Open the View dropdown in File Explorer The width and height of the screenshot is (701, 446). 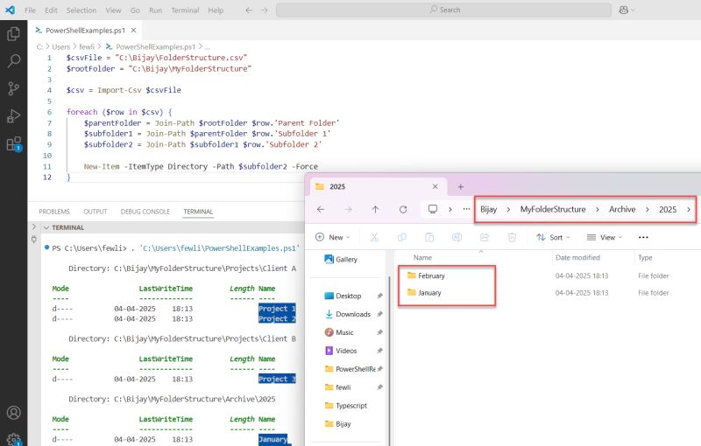coord(605,237)
